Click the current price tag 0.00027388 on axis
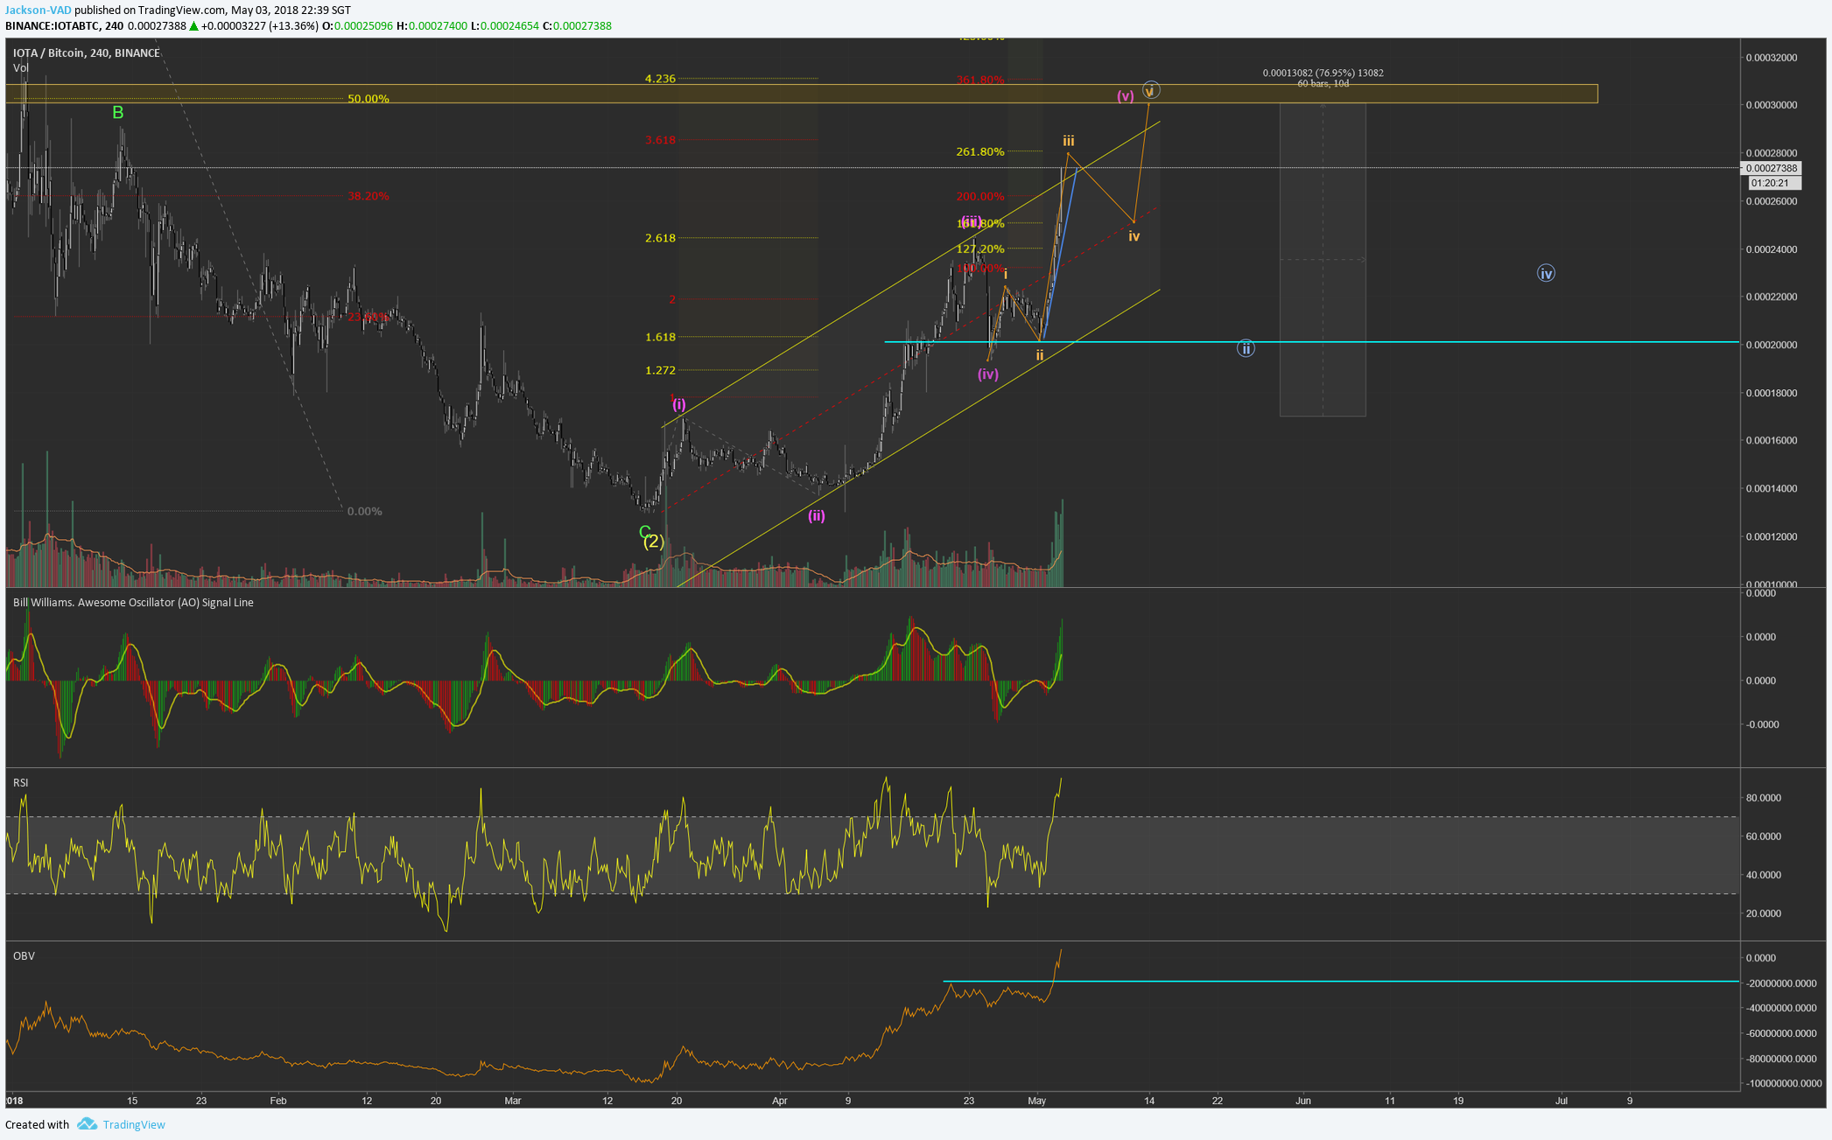This screenshot has width=1832, height=1140. click(x=1771, y=168)
